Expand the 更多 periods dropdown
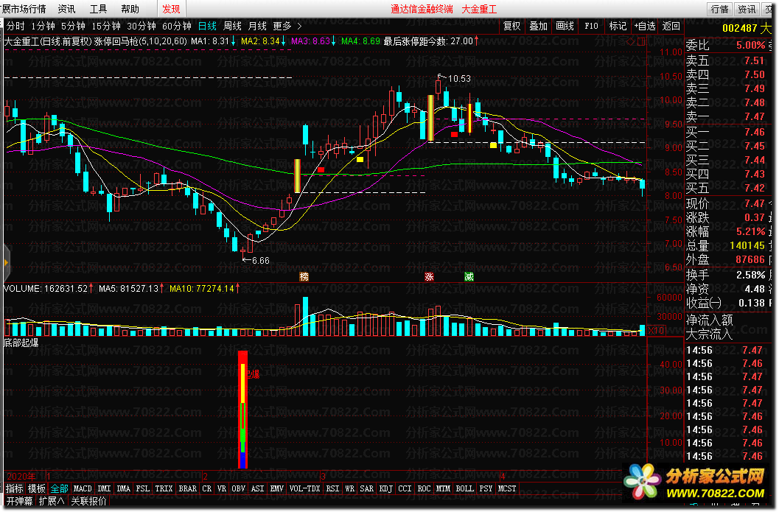Screen dimensions: 779x512 pos(287,26)
